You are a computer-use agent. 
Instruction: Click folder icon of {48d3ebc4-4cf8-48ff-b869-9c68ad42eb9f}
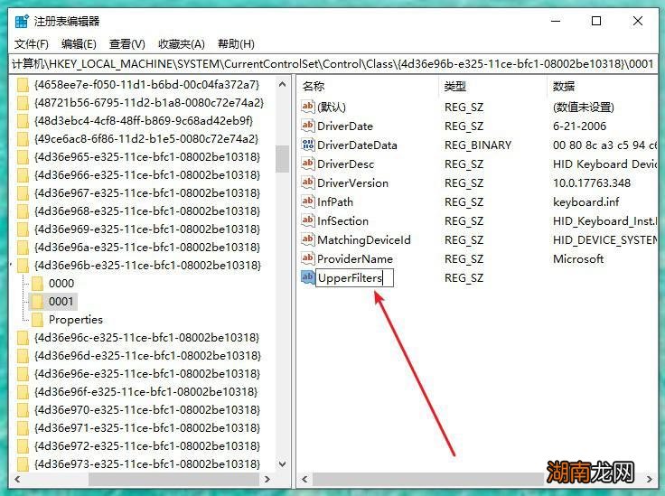(23, 121)
